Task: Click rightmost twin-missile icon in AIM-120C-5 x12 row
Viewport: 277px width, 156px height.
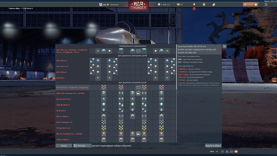Action: point(173,66)
